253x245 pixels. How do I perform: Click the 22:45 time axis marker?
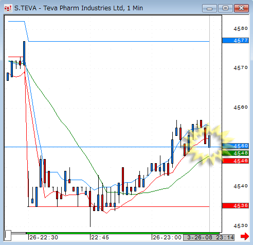tap(100, 237)
